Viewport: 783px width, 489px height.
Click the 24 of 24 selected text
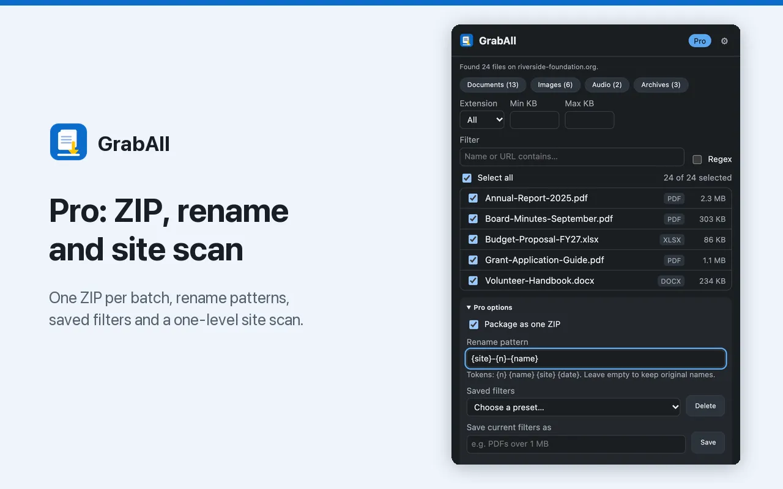(697, 178)
